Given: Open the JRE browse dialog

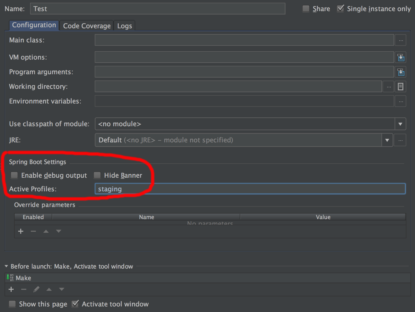Looking at the screenshot, I should tap(401, 140).
